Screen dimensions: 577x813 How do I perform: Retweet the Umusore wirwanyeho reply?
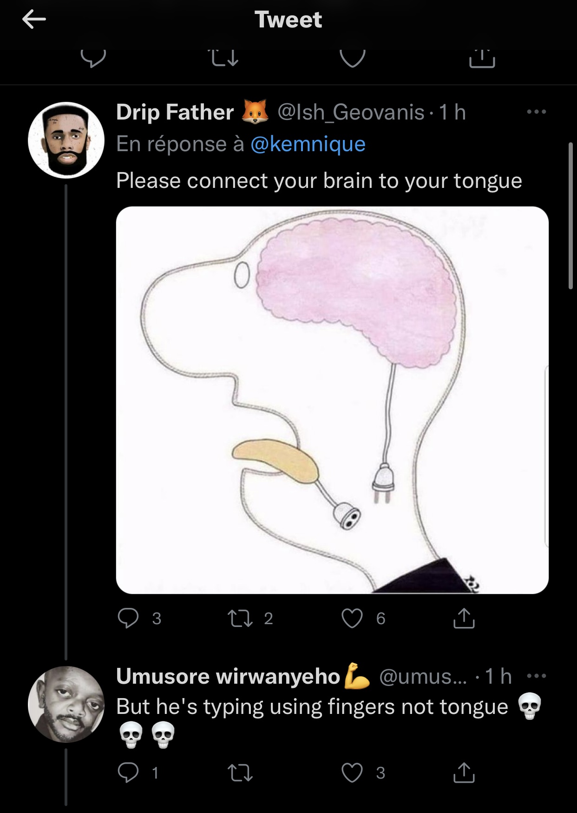pos(240,773)
